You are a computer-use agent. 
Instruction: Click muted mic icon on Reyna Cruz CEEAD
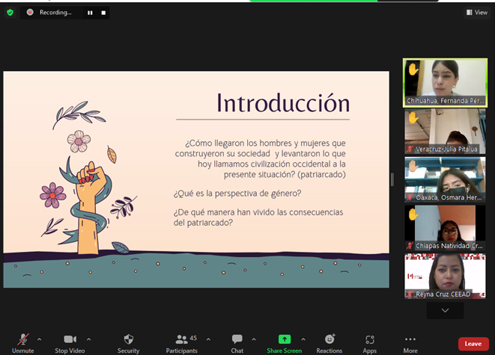click(x=410, y=294)
